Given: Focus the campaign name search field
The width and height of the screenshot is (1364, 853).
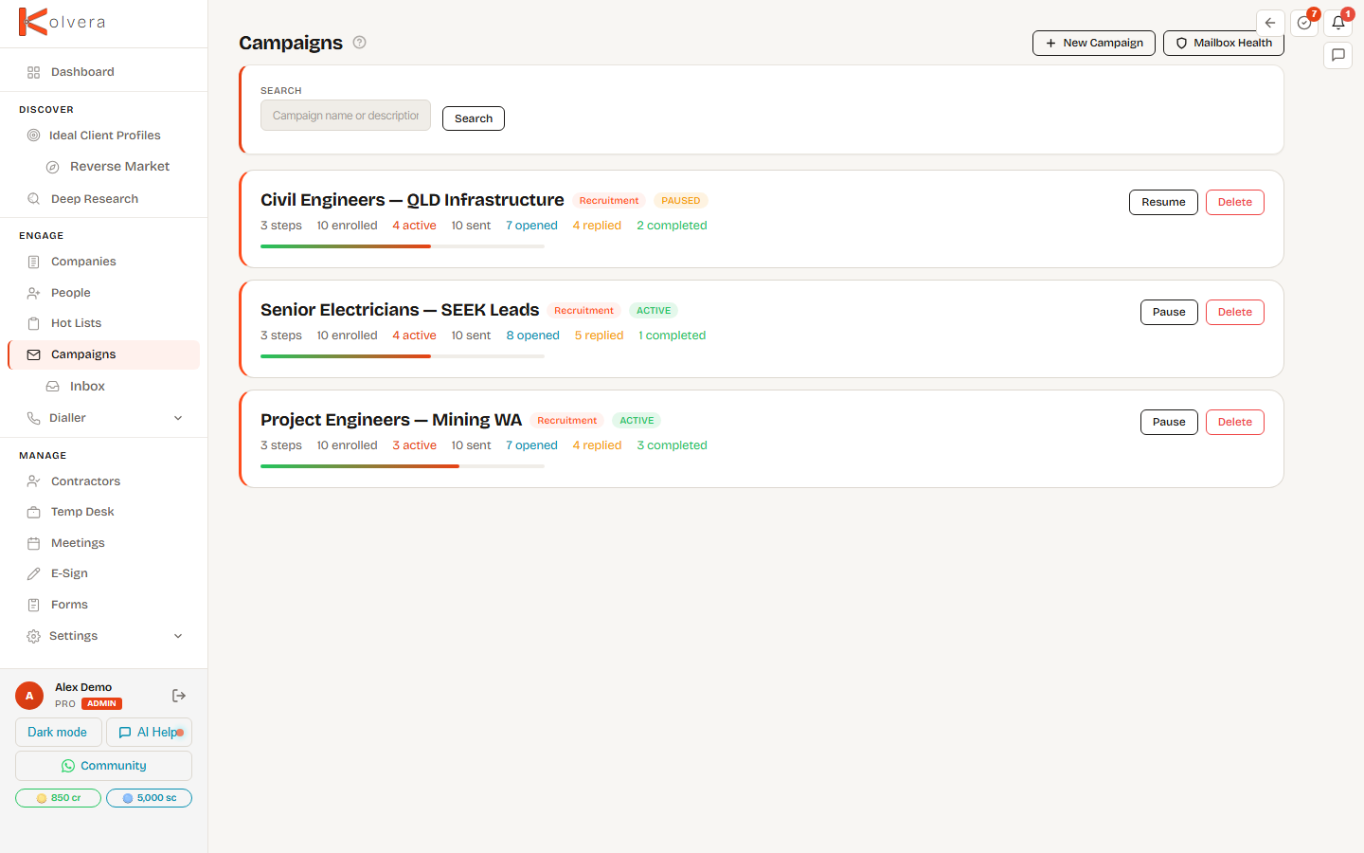Looking at the screenshot, I should coord(346,116).
